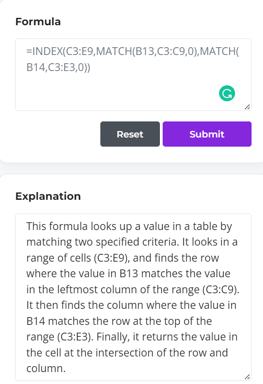The image size is (263, 384).
Task: Open the Grammarly icon in Formula box
Action: (x=227, y=93)
